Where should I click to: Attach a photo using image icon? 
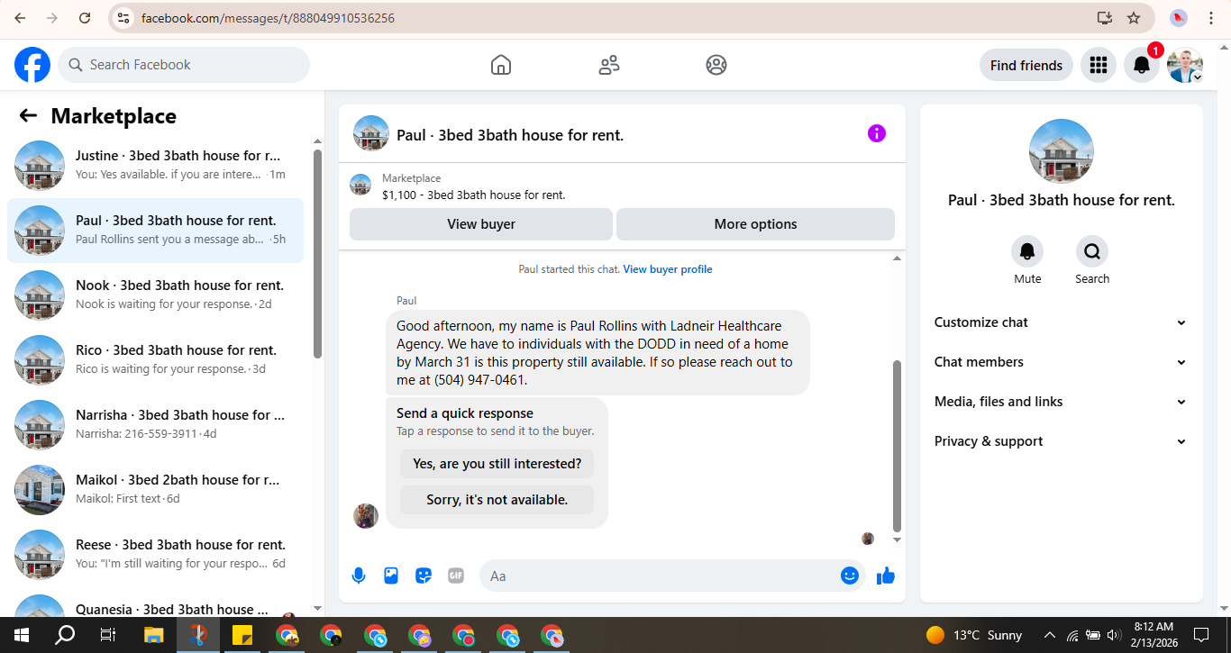tap(391, 576)
